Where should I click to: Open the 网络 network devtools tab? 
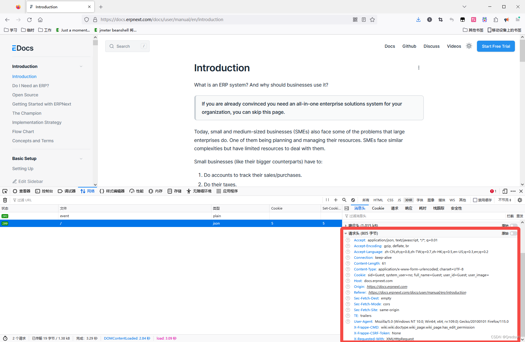[x=87, y=191]
